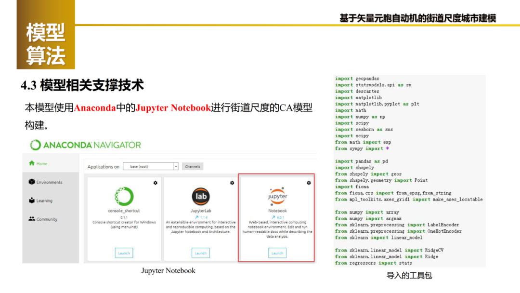This screenshot has width=520, height=293.
Task: Click the code line 'from sympy import *'
Action: point(362,148)
